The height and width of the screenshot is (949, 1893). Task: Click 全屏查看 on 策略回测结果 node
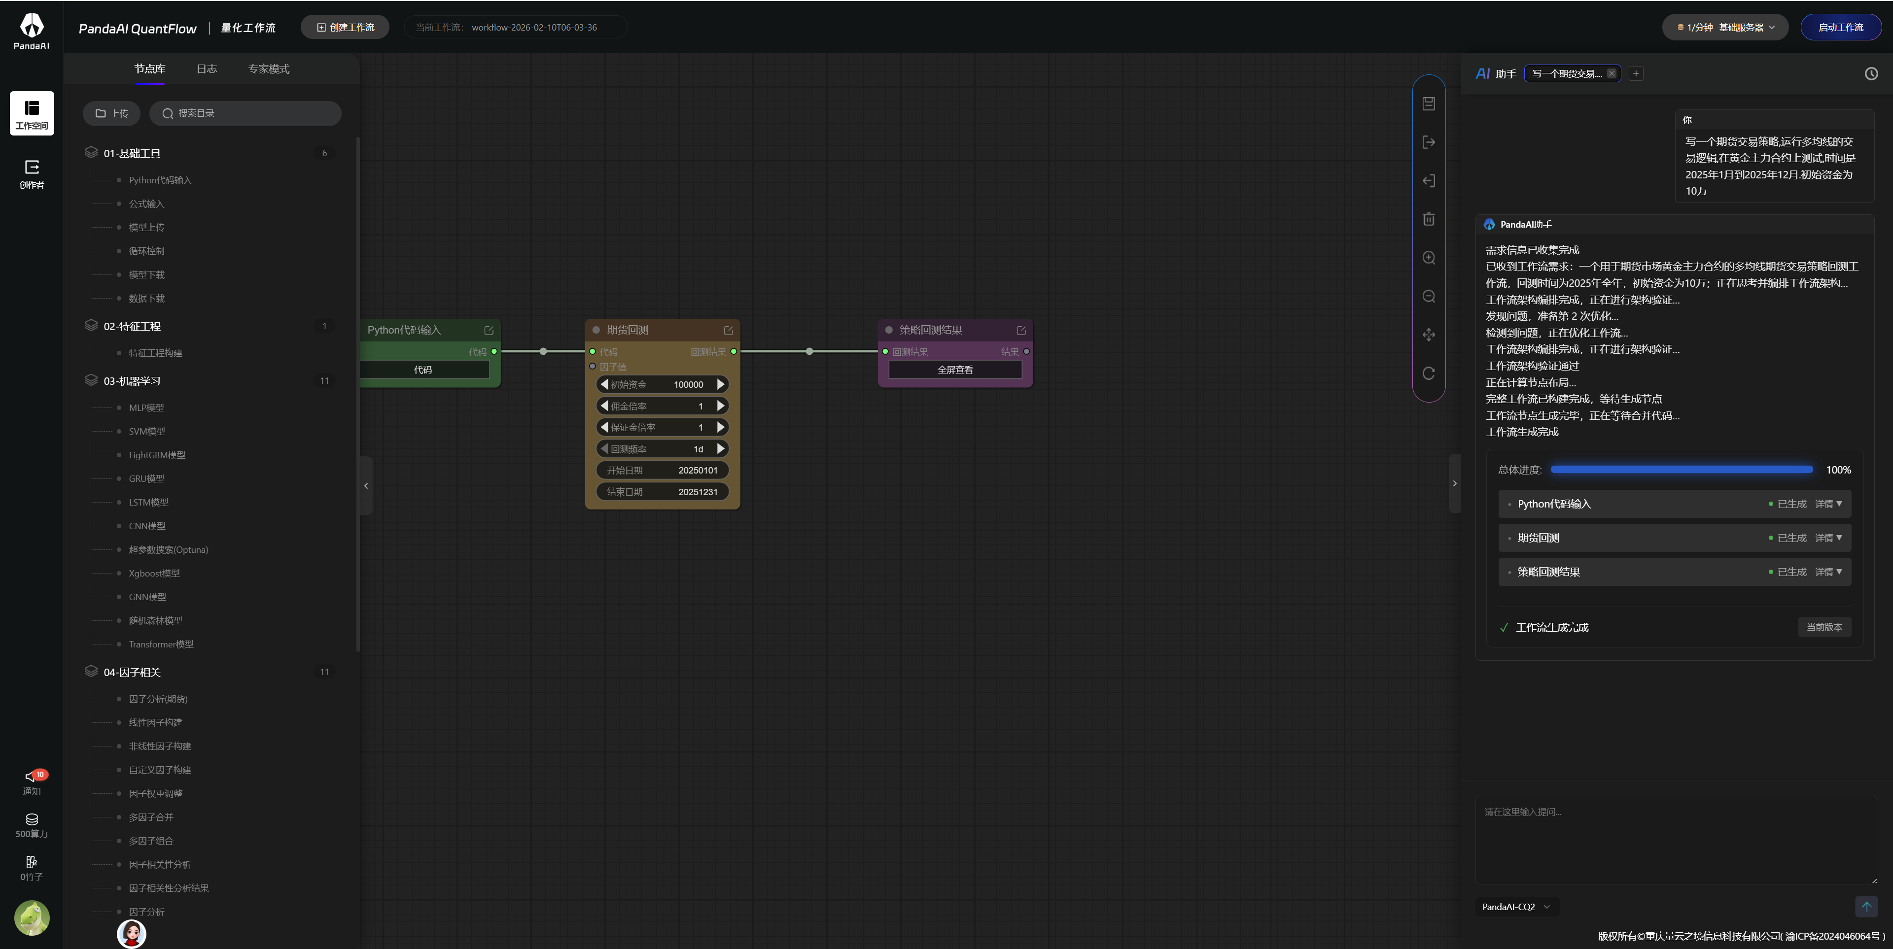pos(955,370)
